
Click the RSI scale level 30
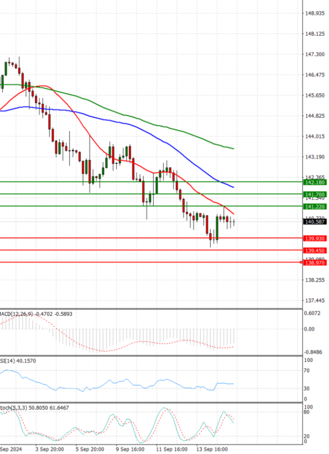[x=307, y=389]
